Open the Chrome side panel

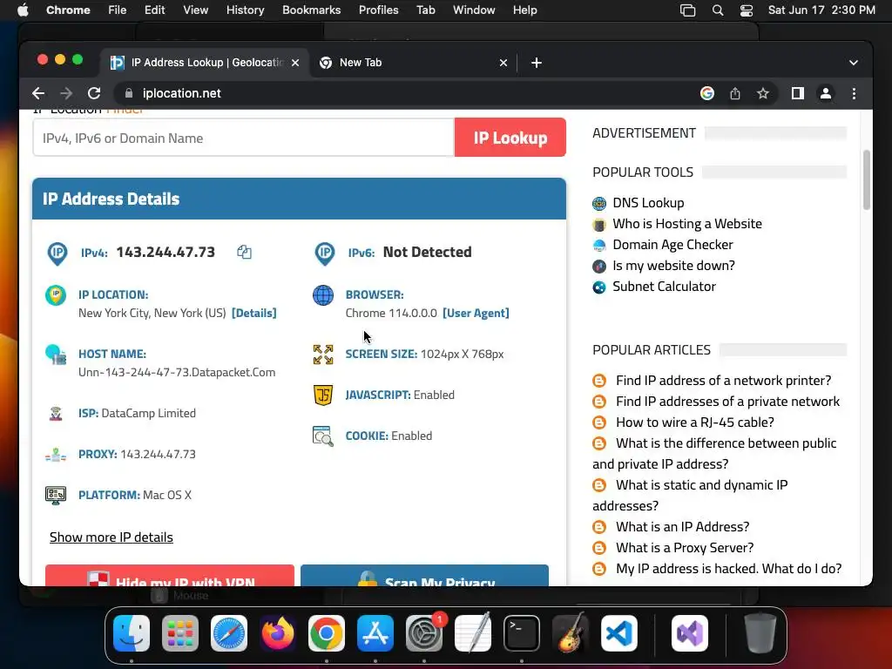click(798, 93)
